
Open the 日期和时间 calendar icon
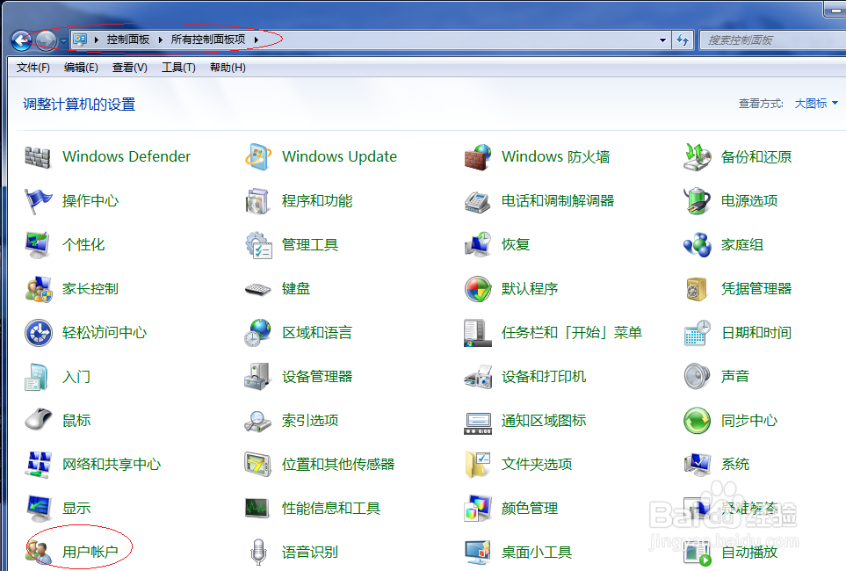697,332
